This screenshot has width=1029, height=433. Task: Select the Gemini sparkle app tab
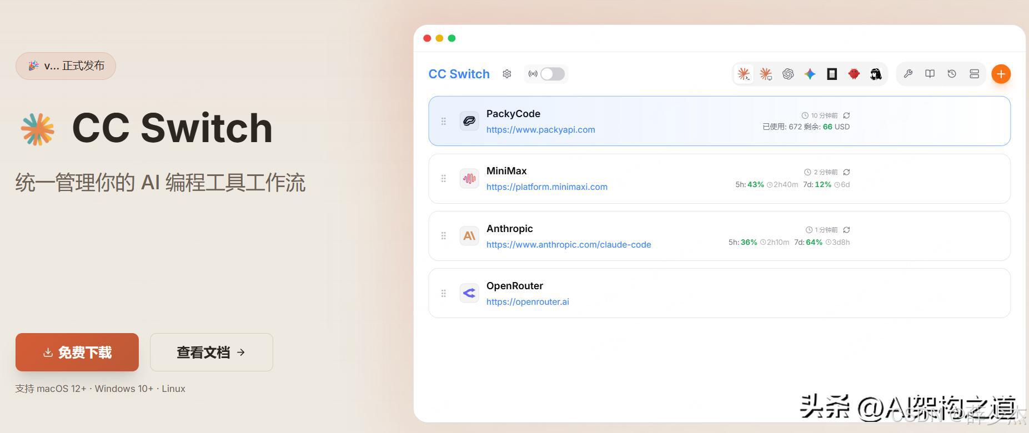[810, 74]
